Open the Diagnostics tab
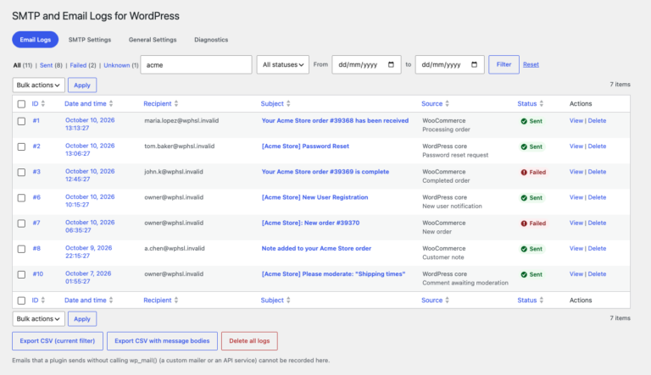The image size is (651, 375). coord(211,40)
